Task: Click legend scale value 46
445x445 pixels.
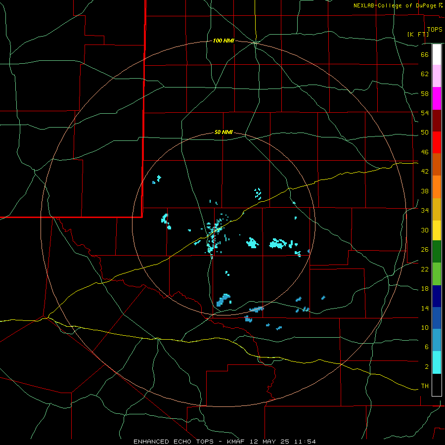Action: [x=425, y=152]
